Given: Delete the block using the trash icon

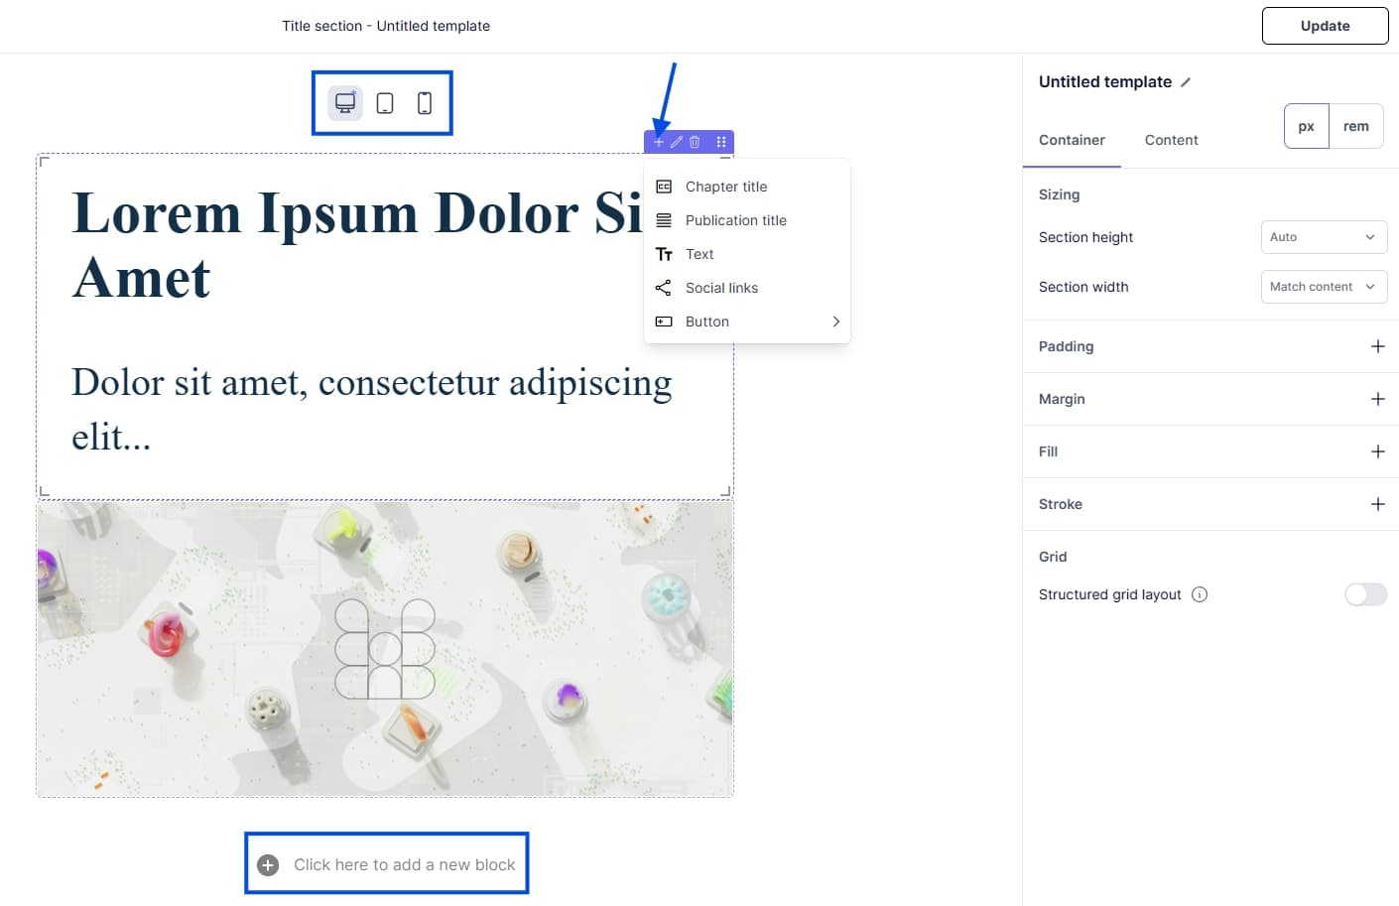Looking at the screenshot, I should 695,141.
